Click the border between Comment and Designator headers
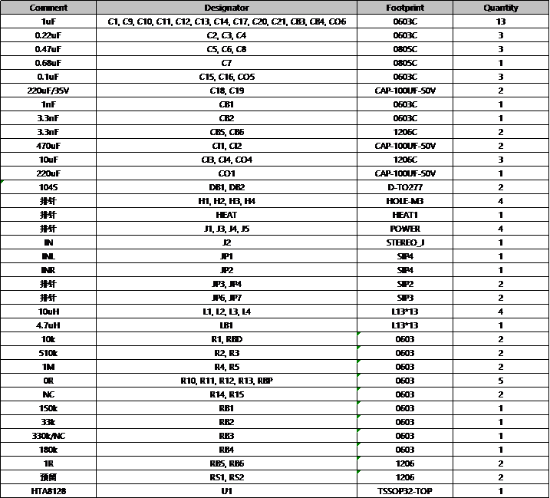The height and width of the screenshot is (498, 550). [96, 8]
